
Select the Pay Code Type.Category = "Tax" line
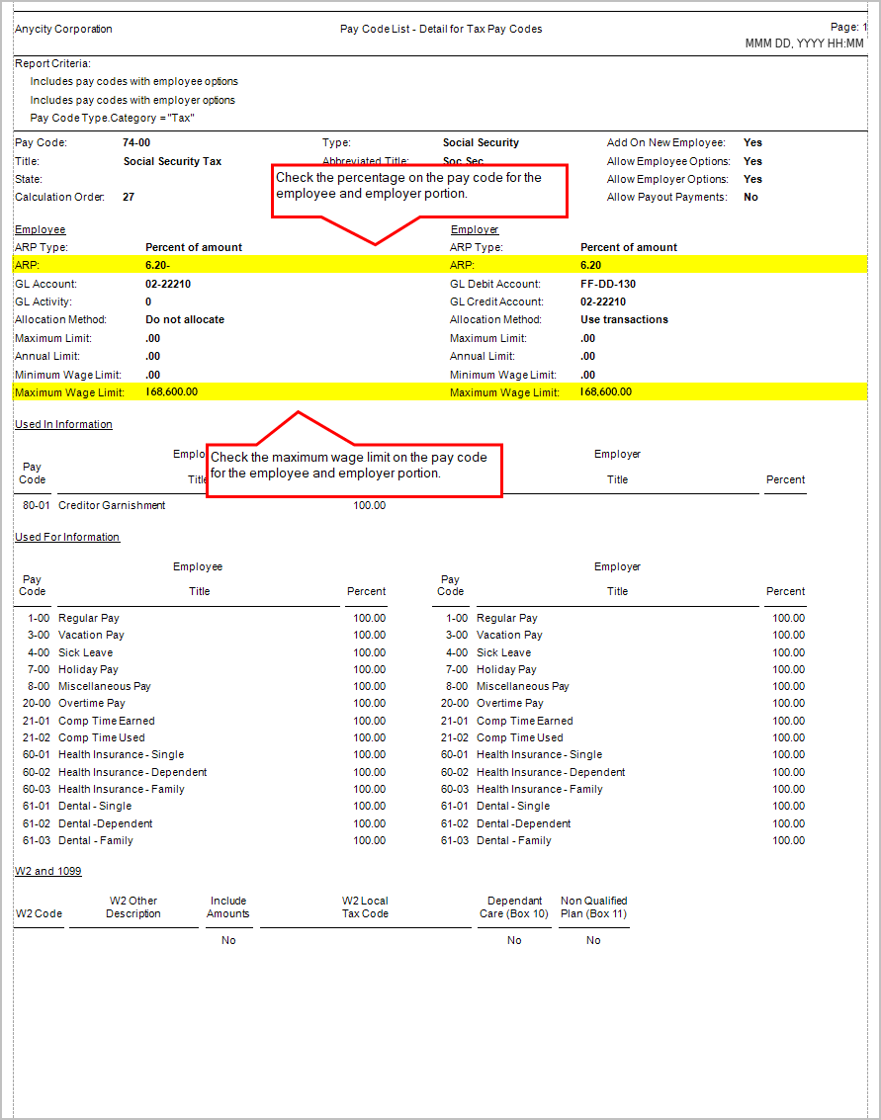112,118
